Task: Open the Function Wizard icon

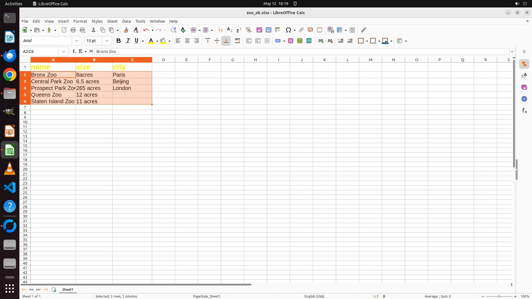Action: (x=74, y=51)
